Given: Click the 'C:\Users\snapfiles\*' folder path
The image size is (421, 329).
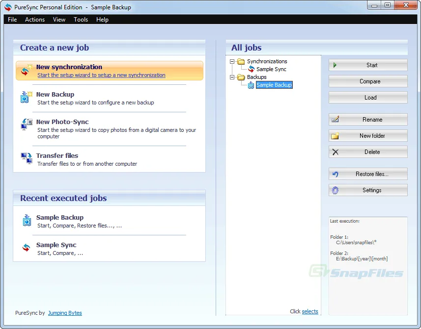Looking at the screenshot, I should click(356, 243).
